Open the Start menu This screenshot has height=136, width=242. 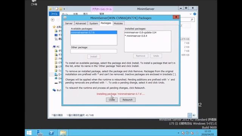coord(29,133)
